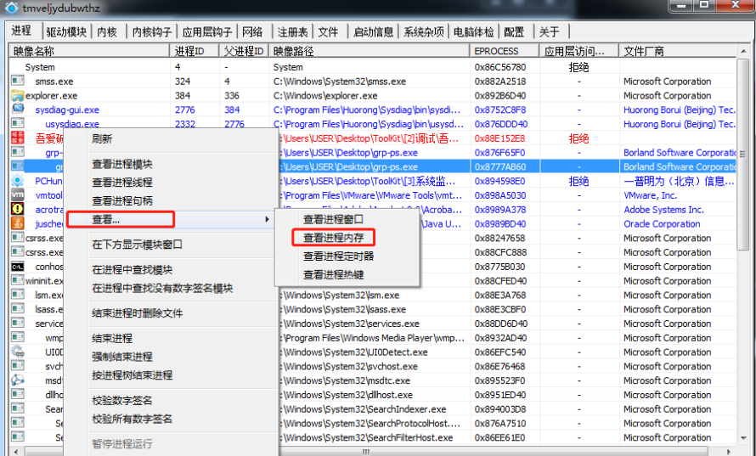Click the red icon of the 吾爱 process row
756x456 pixels.
click(17, 138)
